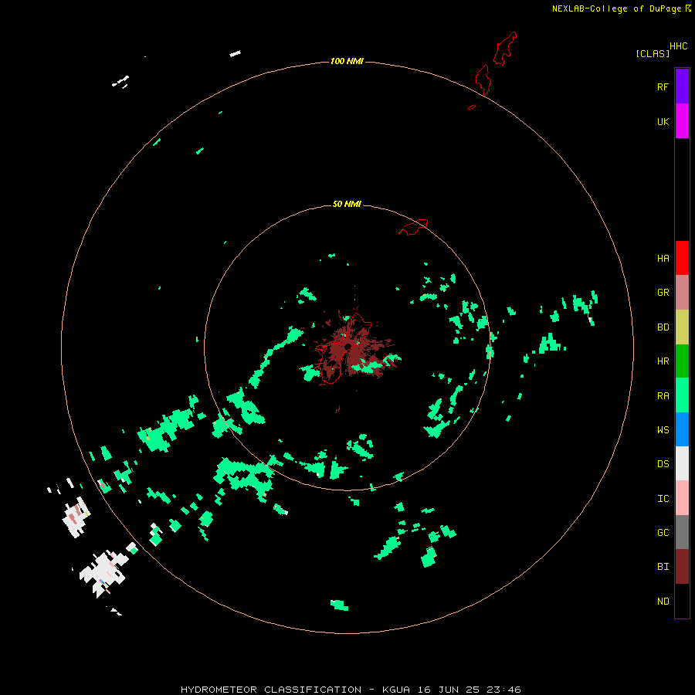Click the WS blue legend swatch
Image resolution: width=695 pixels, height=695 pixels.
[x=682, y=429]
